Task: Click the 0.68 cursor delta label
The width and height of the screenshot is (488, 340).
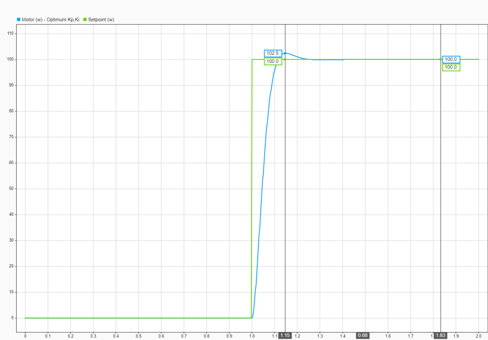Action: coord(363,335)
